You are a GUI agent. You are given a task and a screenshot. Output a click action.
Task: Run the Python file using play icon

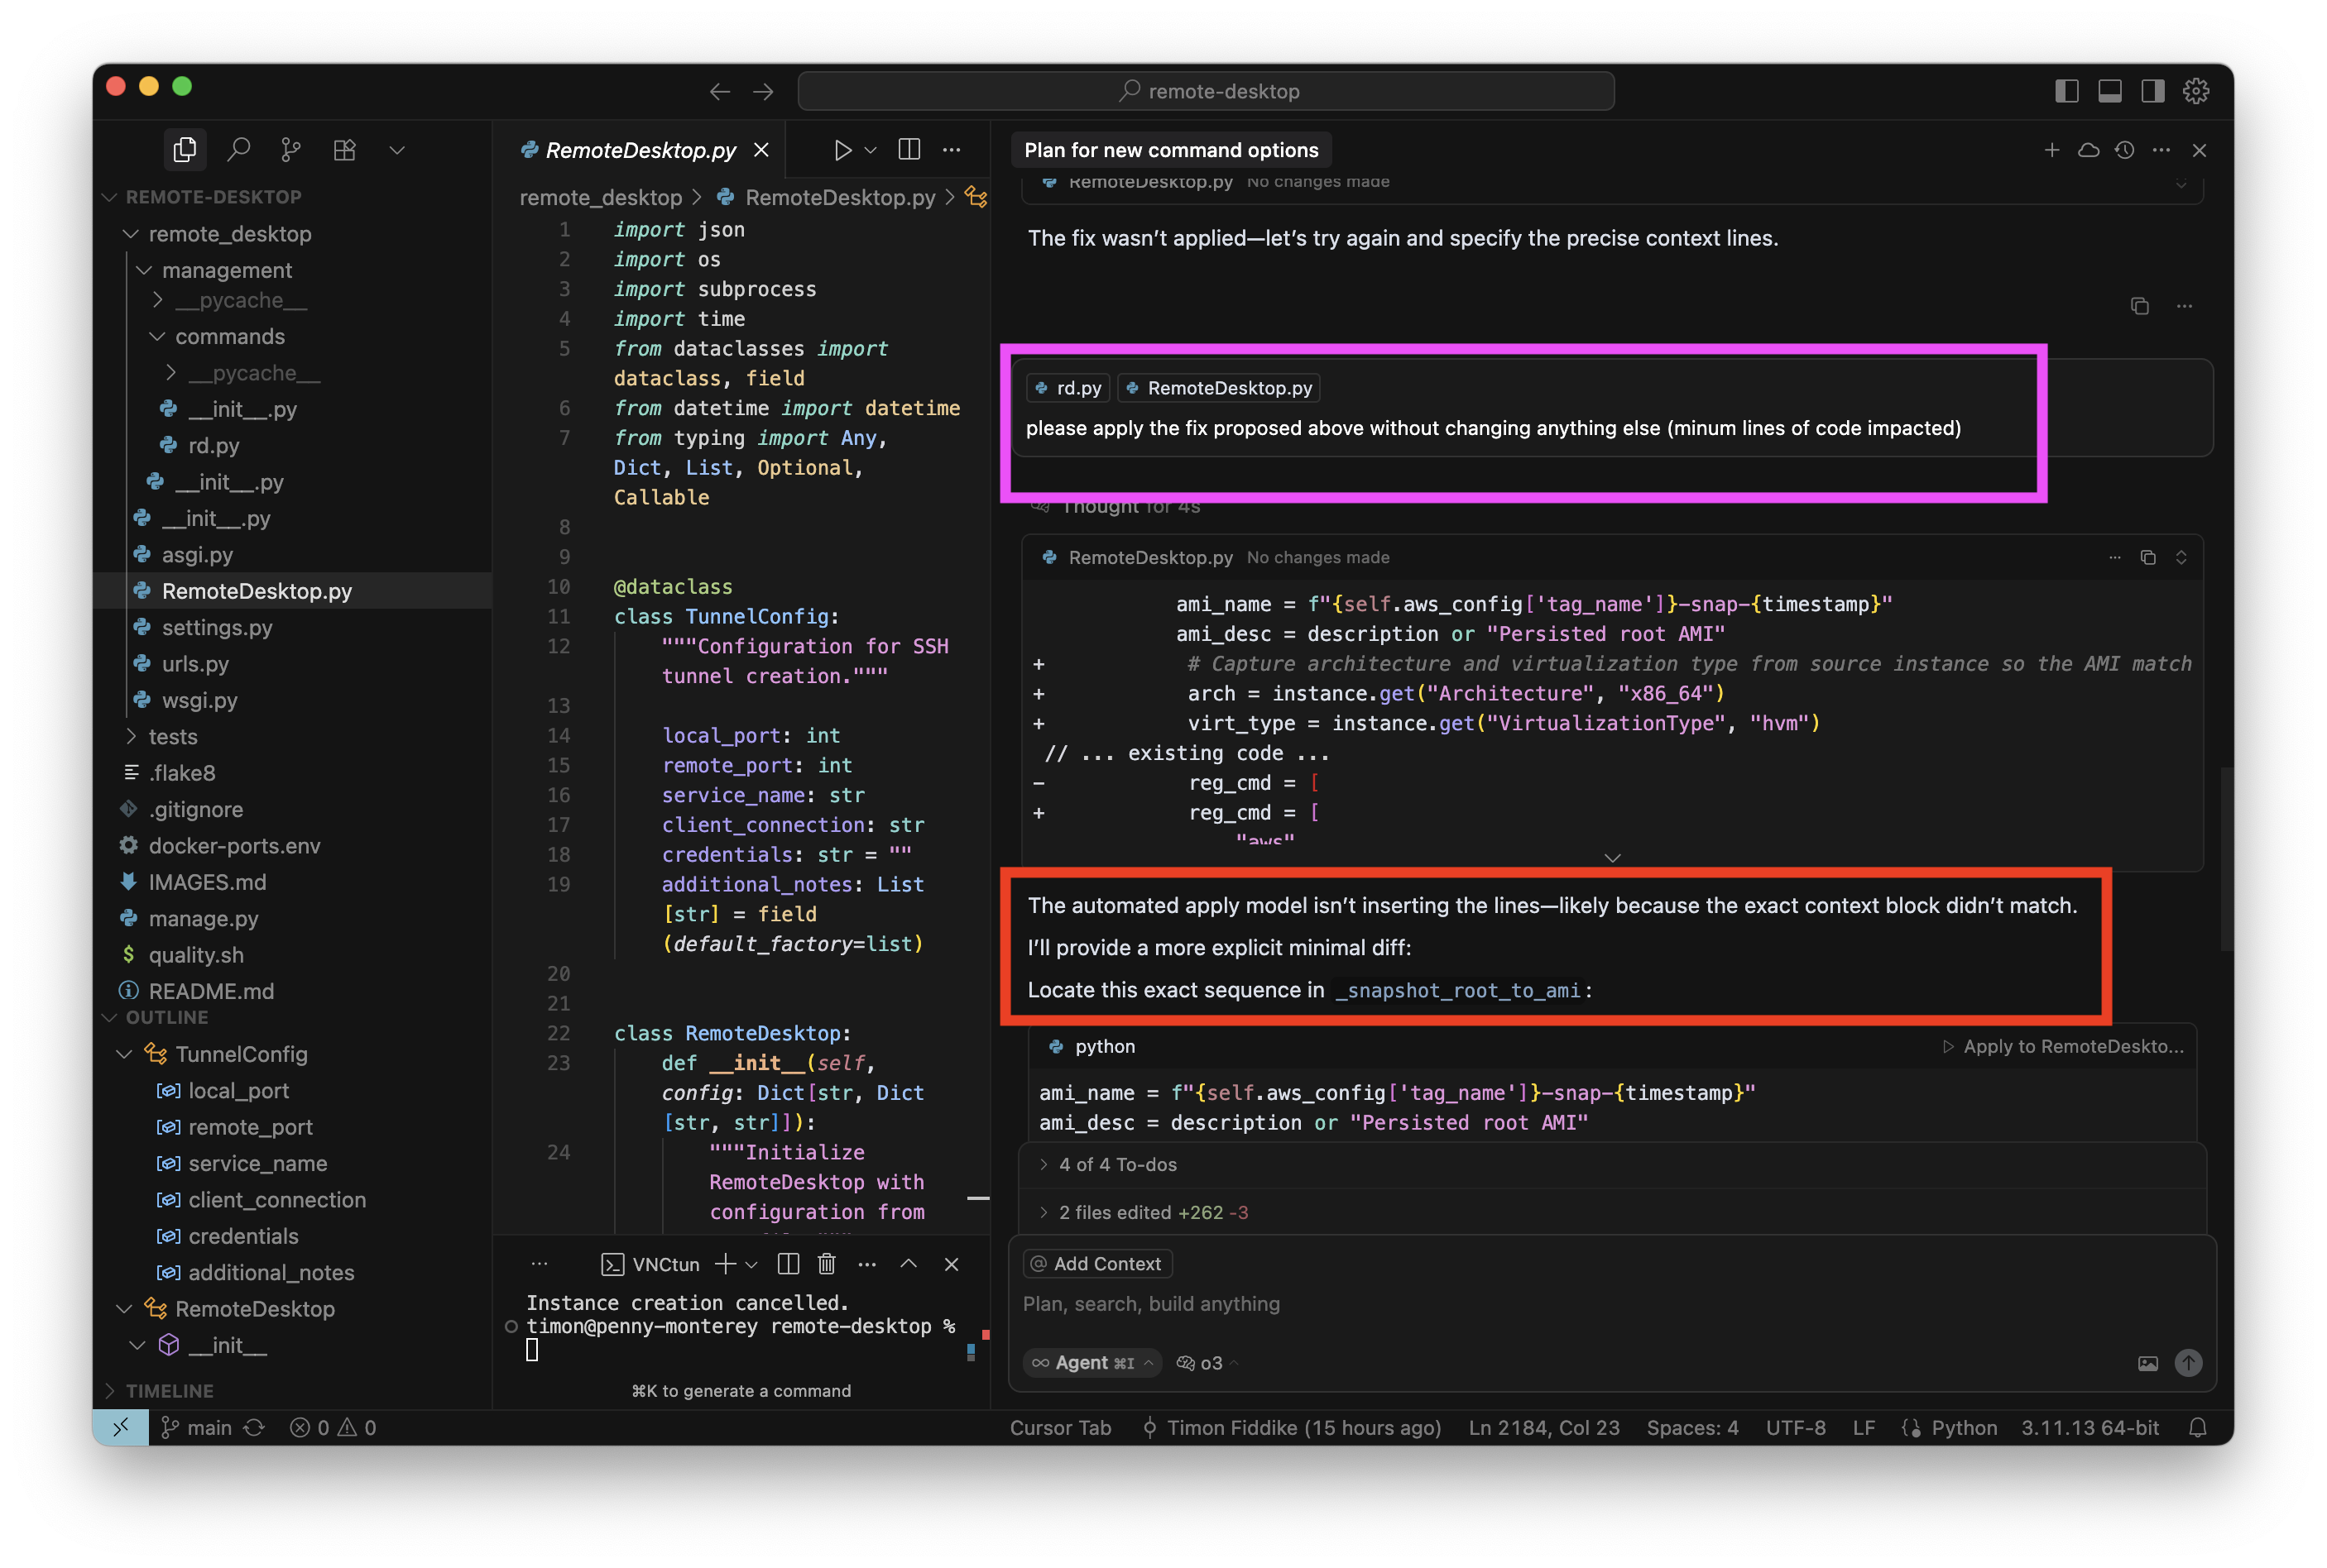click(842, 150)
